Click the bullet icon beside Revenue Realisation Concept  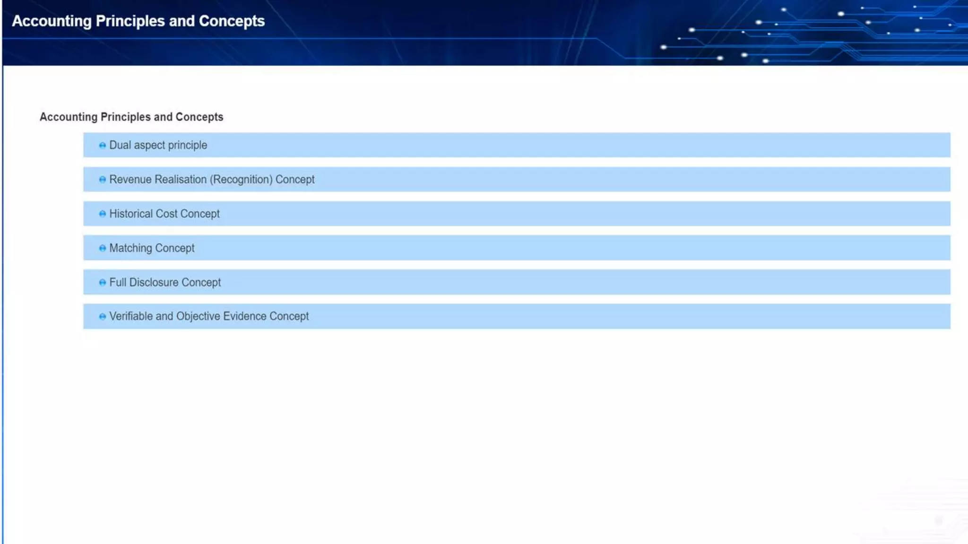(102, 179)
